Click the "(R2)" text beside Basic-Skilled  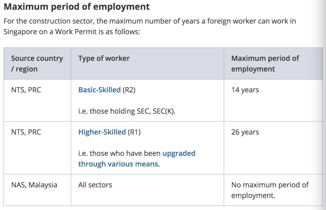click(129, 90)
